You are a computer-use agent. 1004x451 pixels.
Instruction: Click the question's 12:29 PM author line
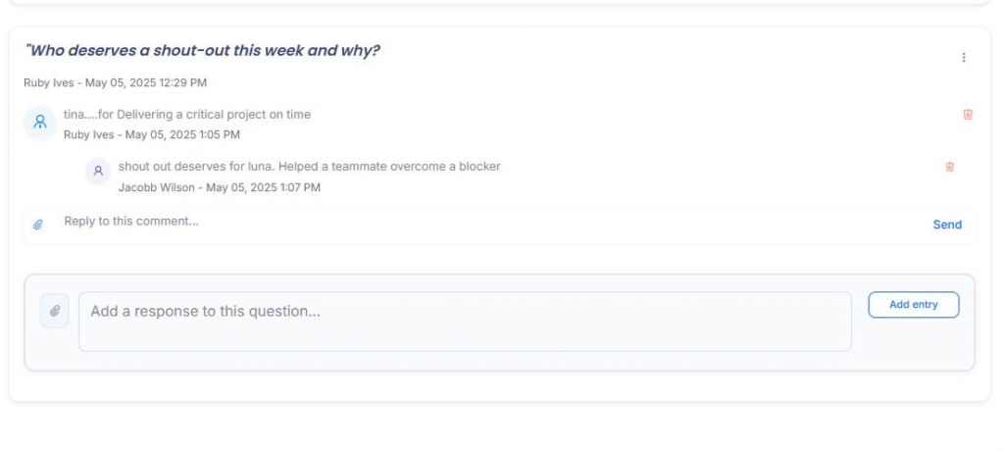point(115,83)
